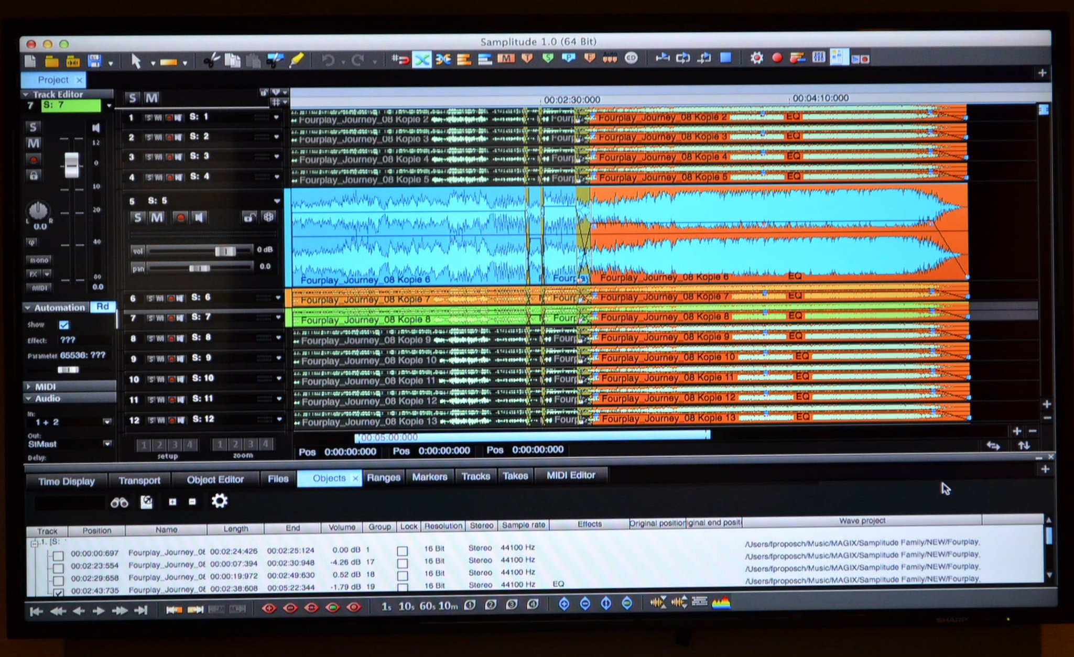The image size is (1074, 657).
Task: Collapse the Track Editor section
Action: (x=26, y=94)
